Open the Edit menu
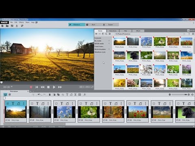Viewport: 195px width, 146px height. [16, 22]
